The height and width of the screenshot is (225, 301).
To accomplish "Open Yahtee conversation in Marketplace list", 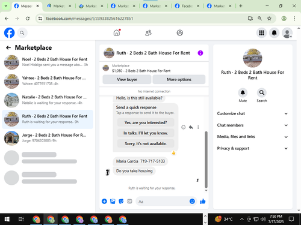I will (x=48, y=81).
